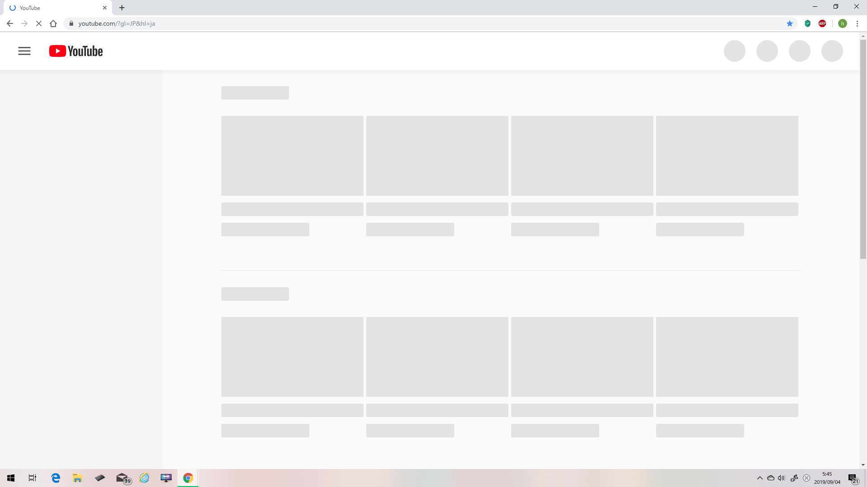Image resolution: width=867 pixels, height=487 pixels.
Task: Click the Windows Start button
Action: tap(10, 478)
